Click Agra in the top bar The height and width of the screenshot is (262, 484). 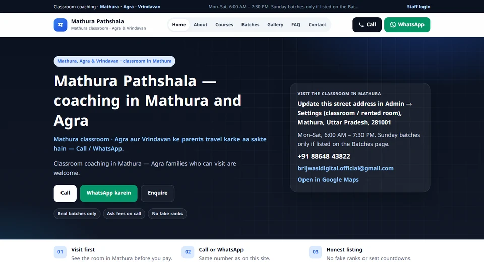[x=129, y=7]
